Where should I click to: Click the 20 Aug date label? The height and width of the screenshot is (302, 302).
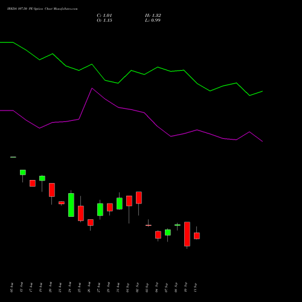(50, 288)
